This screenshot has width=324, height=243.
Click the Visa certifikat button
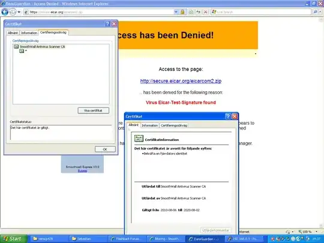(93, 110)
